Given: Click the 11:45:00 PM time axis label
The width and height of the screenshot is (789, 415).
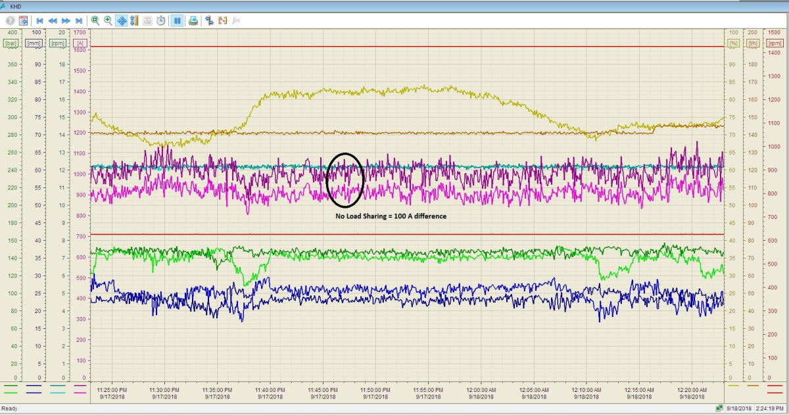Looking at the screenshot, I should [322, 389].
